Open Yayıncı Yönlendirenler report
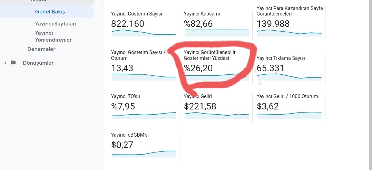372x170 pixels. coord(53,36)
